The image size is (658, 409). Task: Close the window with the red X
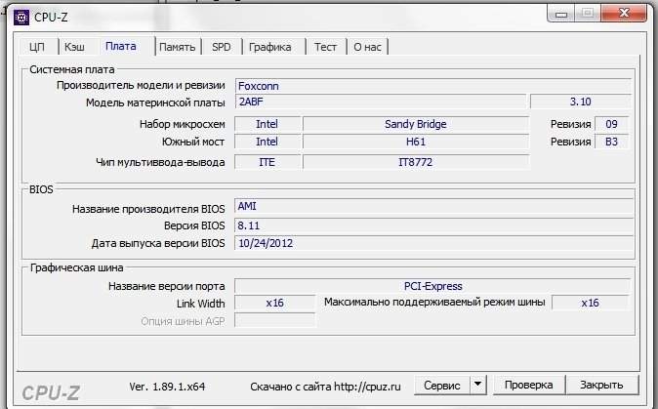[623, 13]
